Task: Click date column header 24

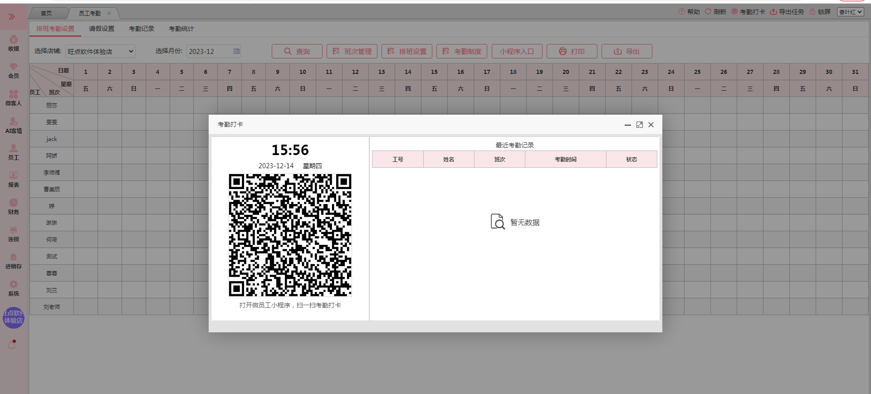Action: (671, 72)
